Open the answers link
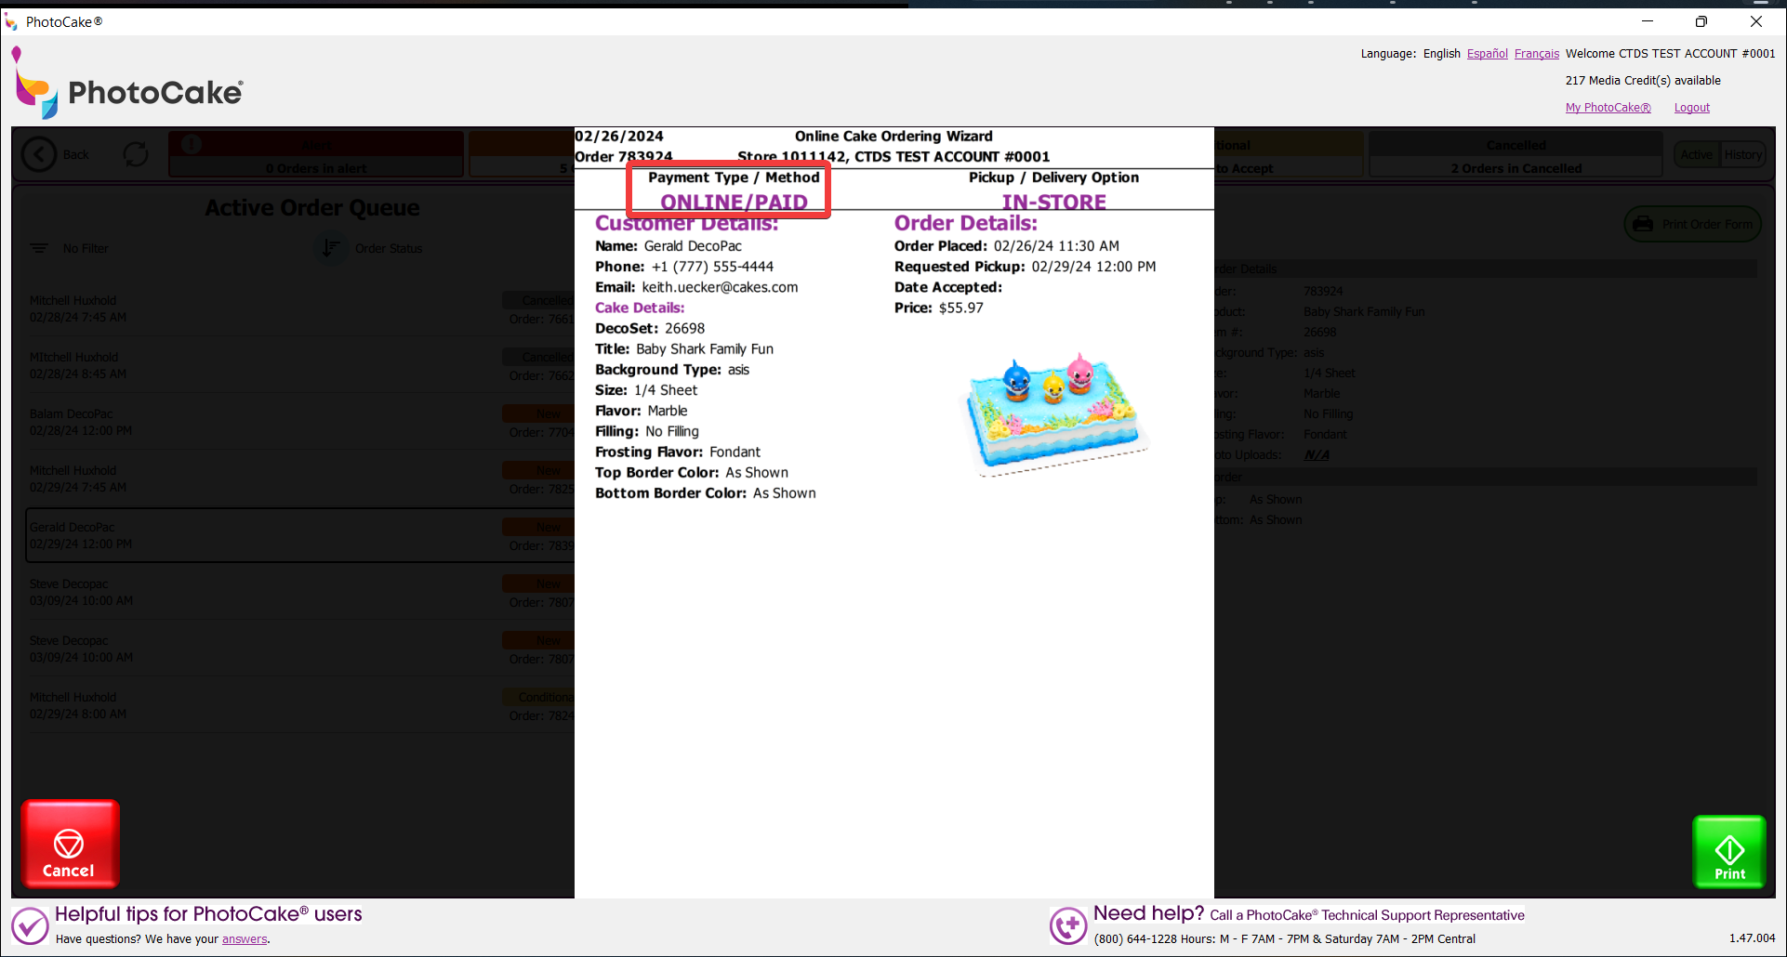Image resolution: width=1787 pixels, height=957 pixels. (245, 939)
